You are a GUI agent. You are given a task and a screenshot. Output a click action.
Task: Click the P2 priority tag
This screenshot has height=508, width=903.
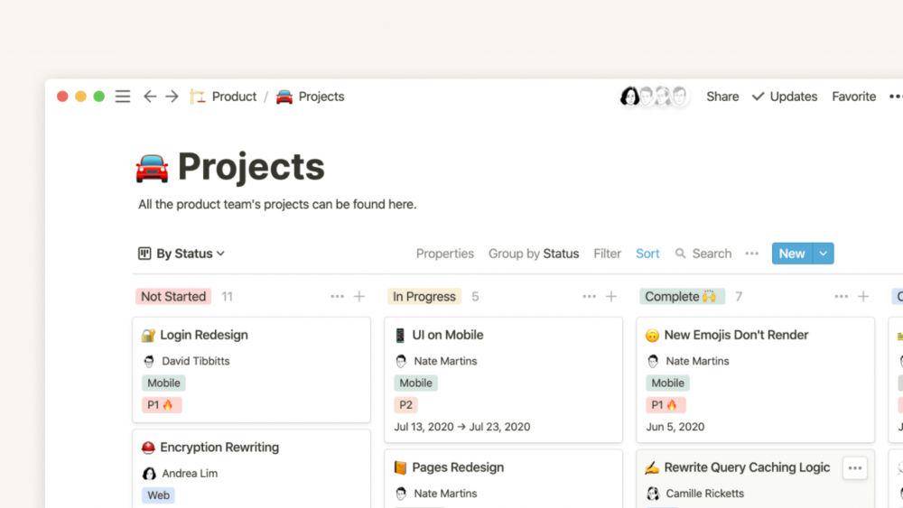coord(406,405)
